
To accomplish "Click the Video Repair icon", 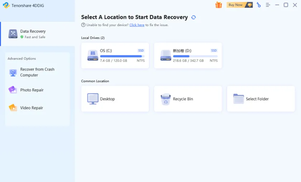I will [x=13, y=108].
